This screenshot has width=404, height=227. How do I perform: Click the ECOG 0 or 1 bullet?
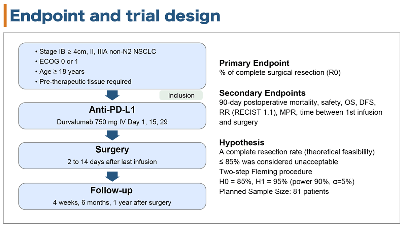[x=56, y=62]
